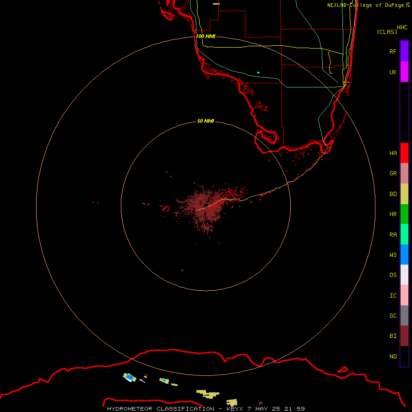Click the ND legend label

click(x=393, y=356)
